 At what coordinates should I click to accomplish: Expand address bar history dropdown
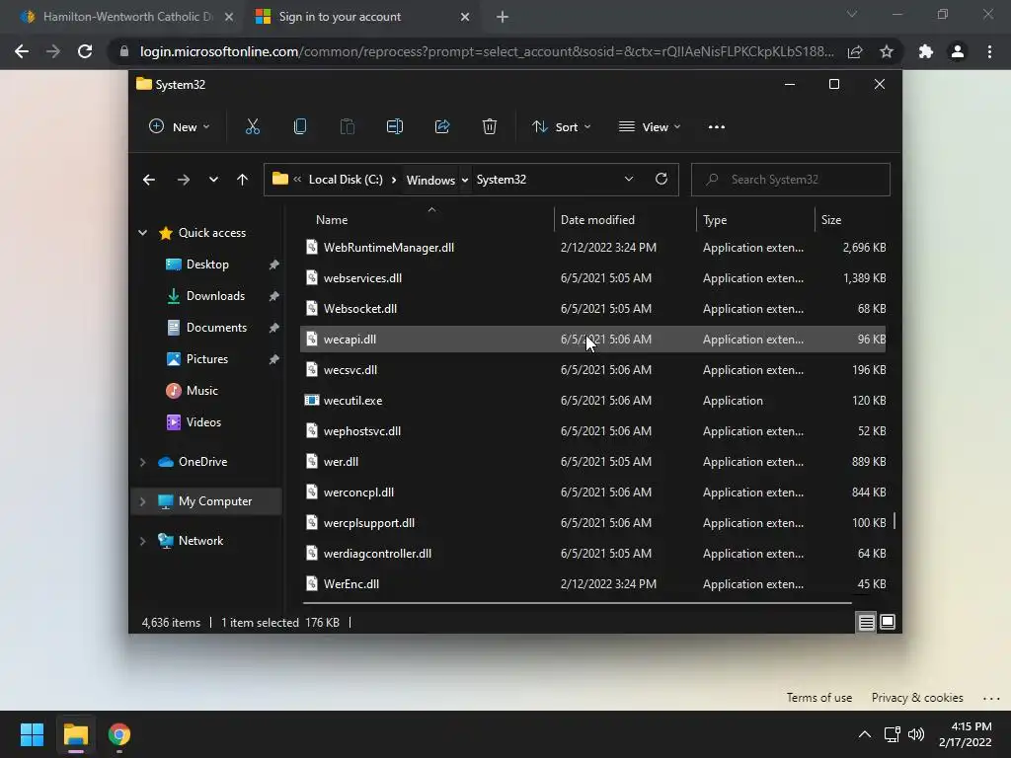click(x=629, y=180)
